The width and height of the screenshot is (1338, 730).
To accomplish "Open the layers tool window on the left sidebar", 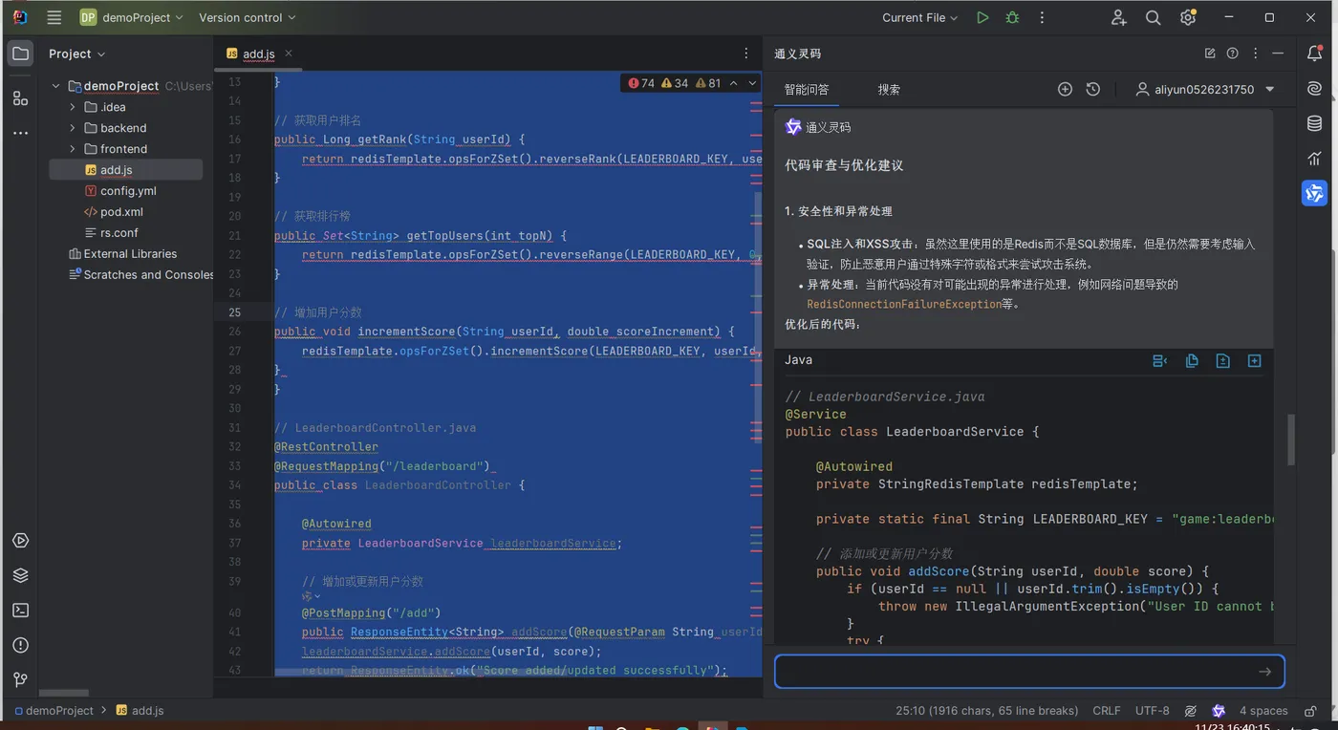I will [x=20, y=575].
